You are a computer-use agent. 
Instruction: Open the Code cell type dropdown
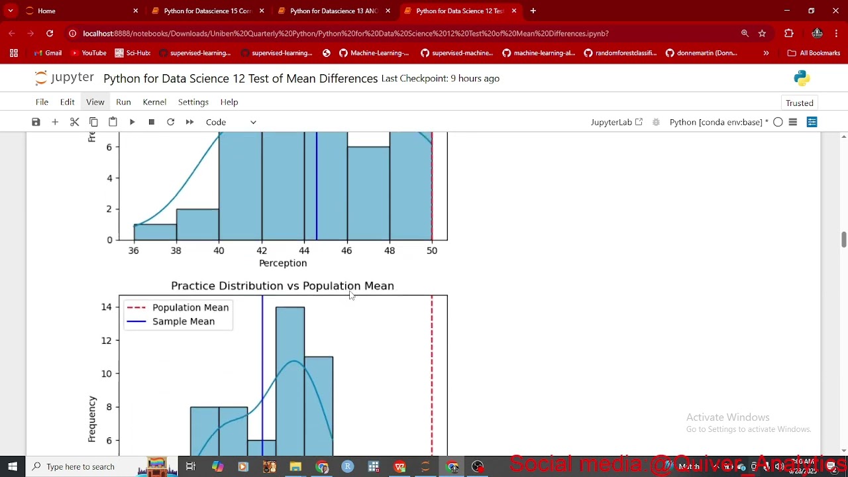click(x=231, y=122)
